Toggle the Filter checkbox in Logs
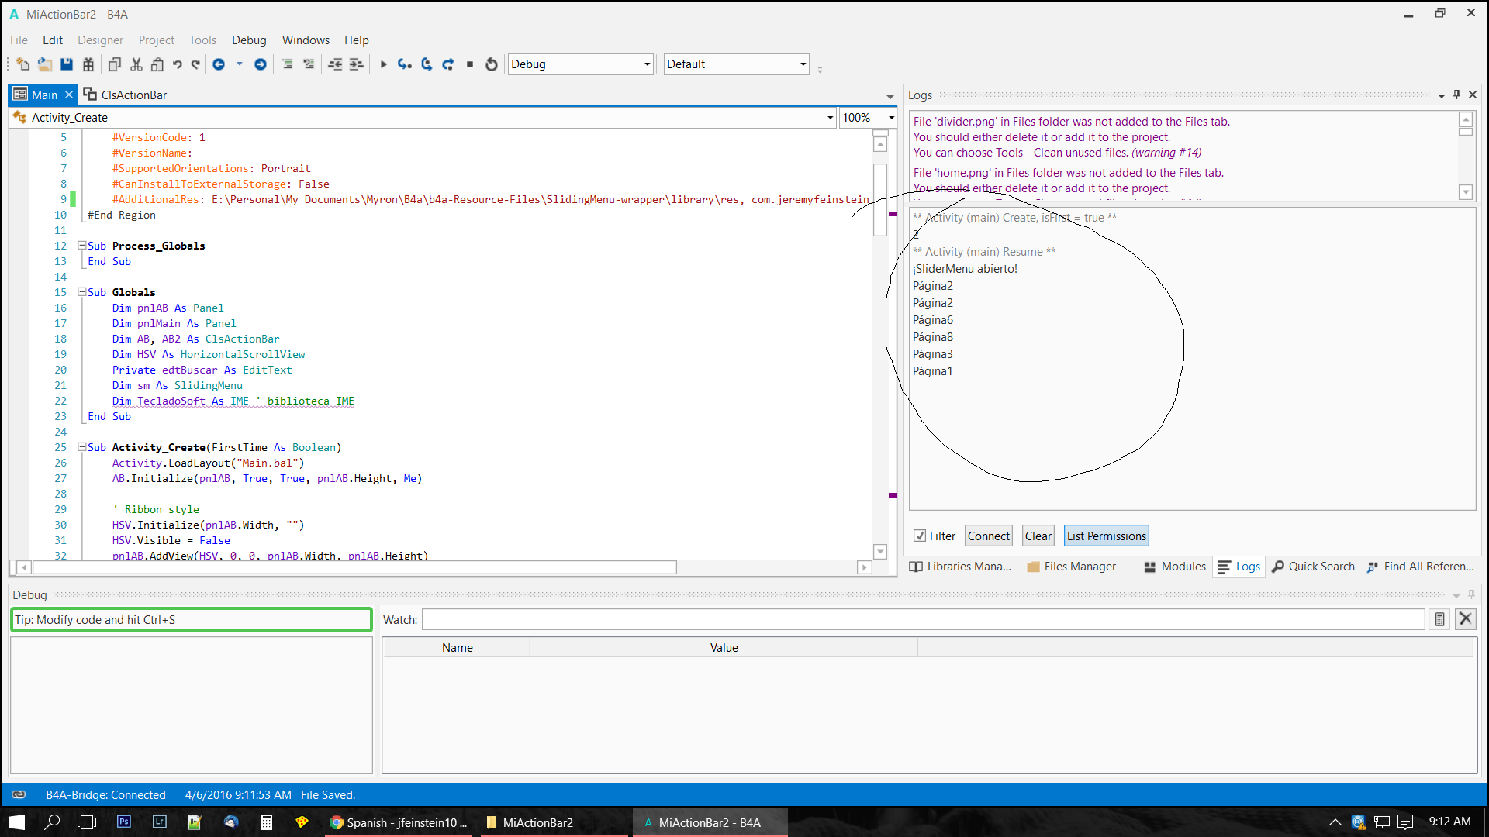 (920, 536)
